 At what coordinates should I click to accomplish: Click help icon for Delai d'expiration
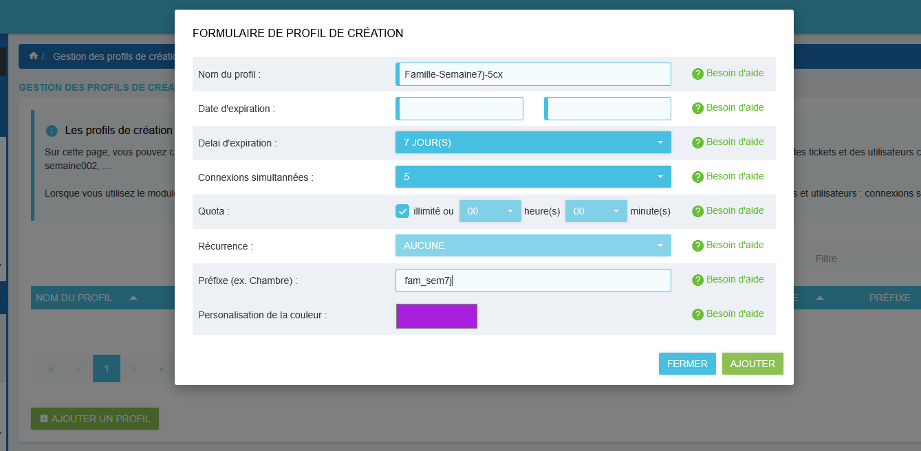click(697, 142)
